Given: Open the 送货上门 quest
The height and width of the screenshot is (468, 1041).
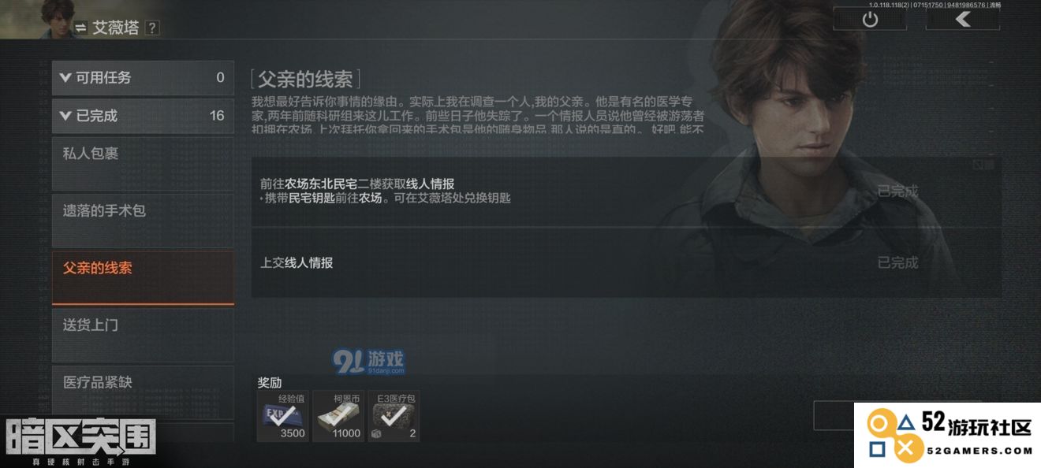Looking at the screenshot, I should 143,336.
